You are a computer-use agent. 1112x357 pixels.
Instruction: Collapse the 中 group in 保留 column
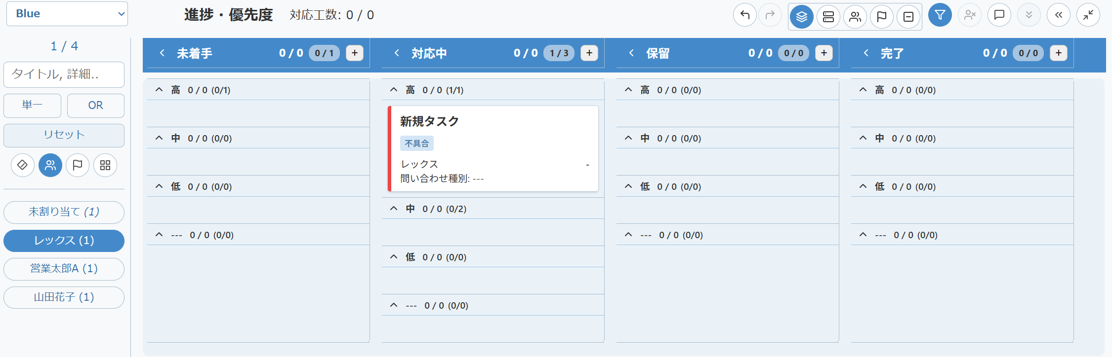tap(628, 138)
